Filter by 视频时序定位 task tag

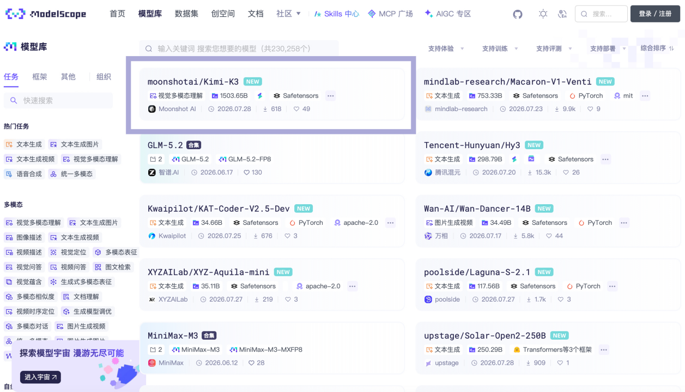click(29, 311)
